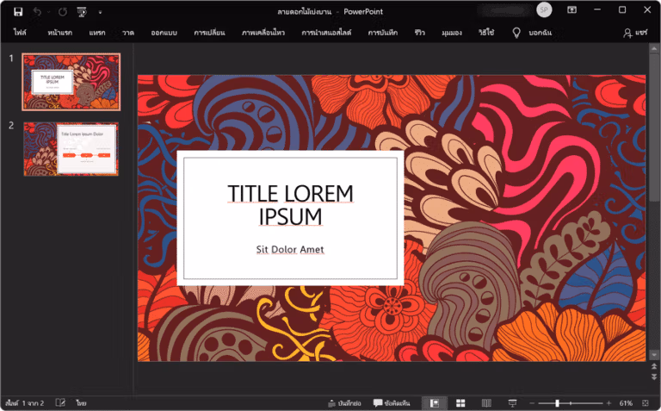Screen dimensions: 661x411
Task: Open the แทรก (Insert) tab
Action: 97,33
